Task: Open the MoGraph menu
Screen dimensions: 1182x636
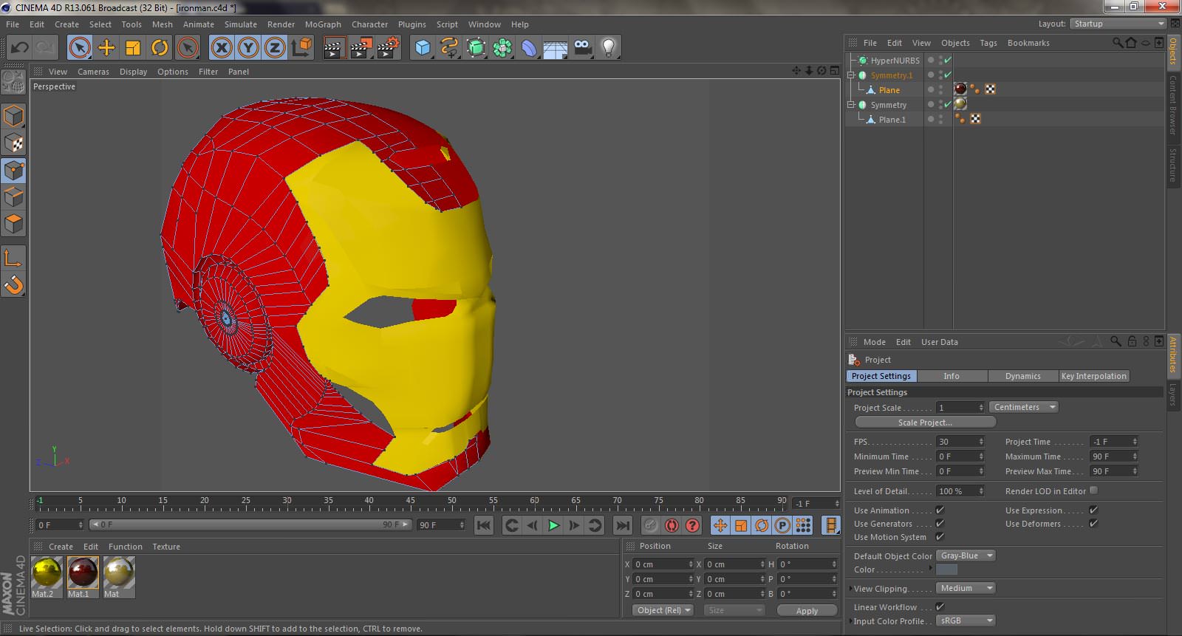Action: coord(323,24)
